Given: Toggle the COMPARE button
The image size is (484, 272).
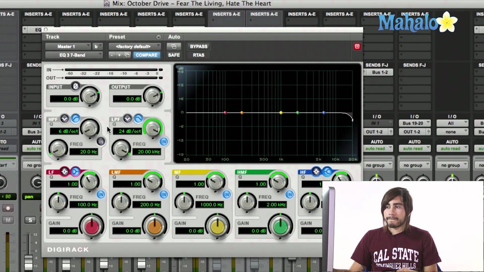Looking at the screenshot, I should pyautogui.click(x=146, y=55).
